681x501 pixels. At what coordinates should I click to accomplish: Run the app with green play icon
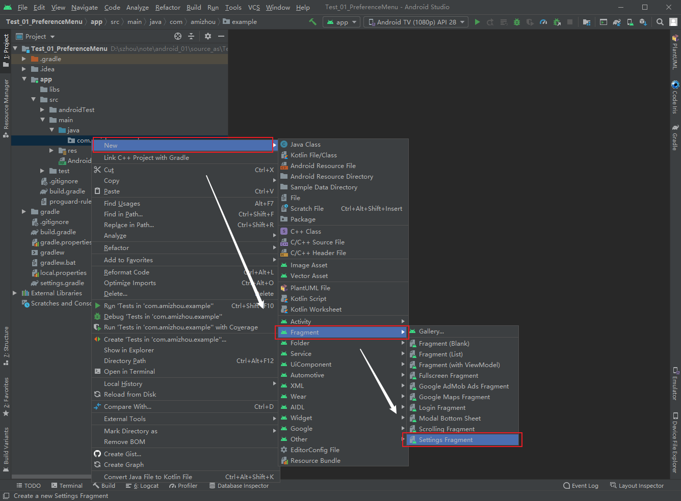pyautogui.click(x=477, y=22)
